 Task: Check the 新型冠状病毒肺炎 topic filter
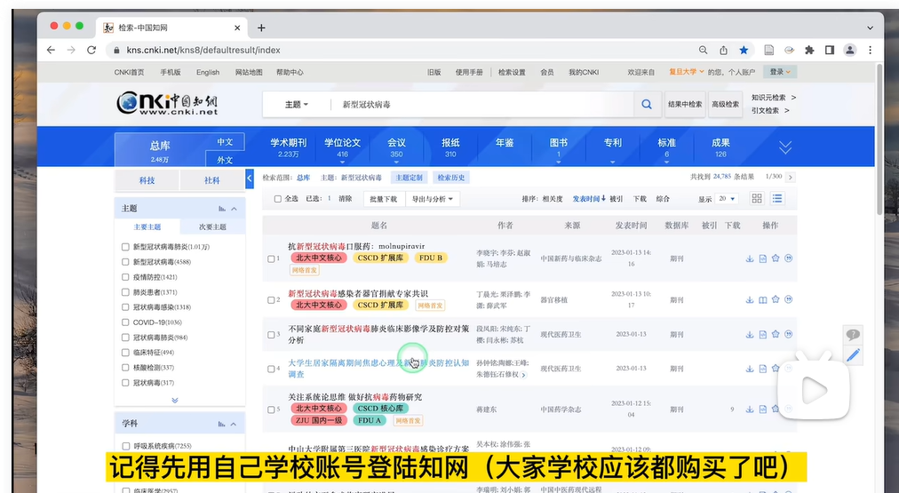click(x=125, y=247)
